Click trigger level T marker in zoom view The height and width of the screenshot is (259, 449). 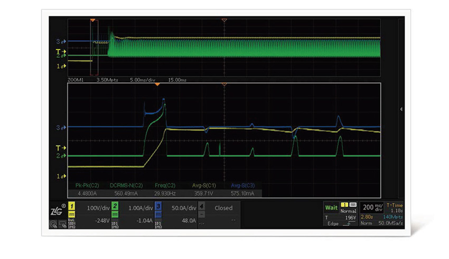point(61,148)
